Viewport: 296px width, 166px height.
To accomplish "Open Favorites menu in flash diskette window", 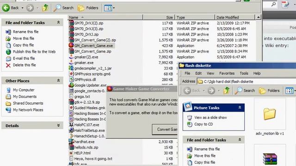I will pyautogui.click(x=227, y=73).
